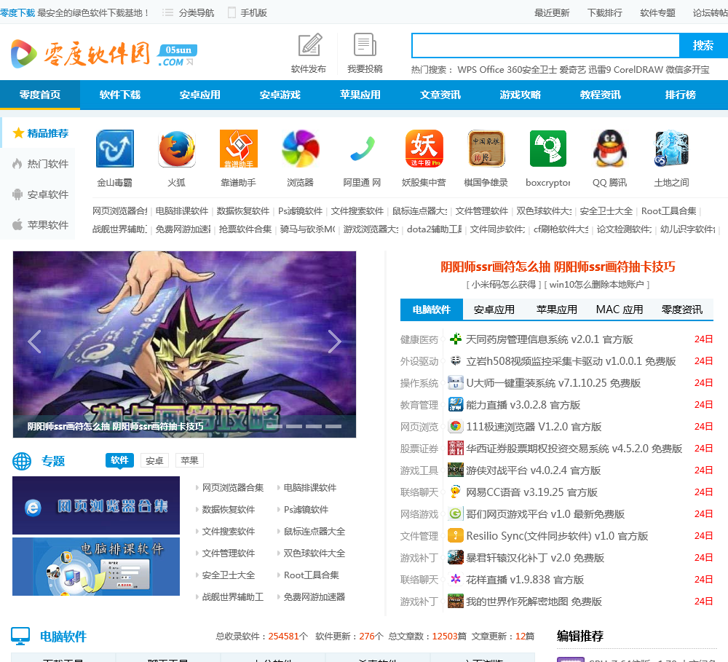Select the 安卓 topic filter tab

click(154, 460)
